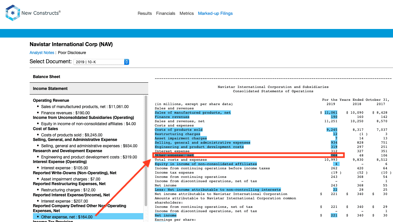
Task: Open the Results nav item
Action: coord(145,13)
